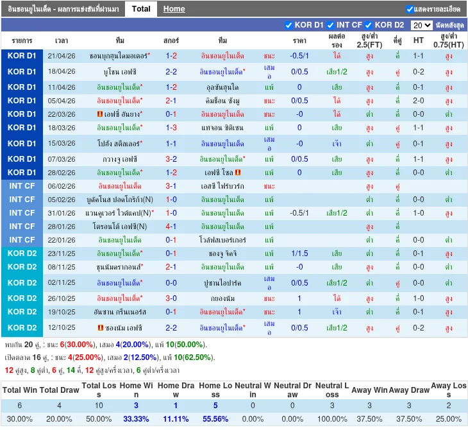Click red card icon beside เอฟซี โซล

(238, 173)
